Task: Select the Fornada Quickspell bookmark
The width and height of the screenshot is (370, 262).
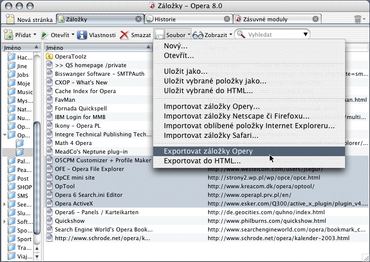Action: coord(98,108)
